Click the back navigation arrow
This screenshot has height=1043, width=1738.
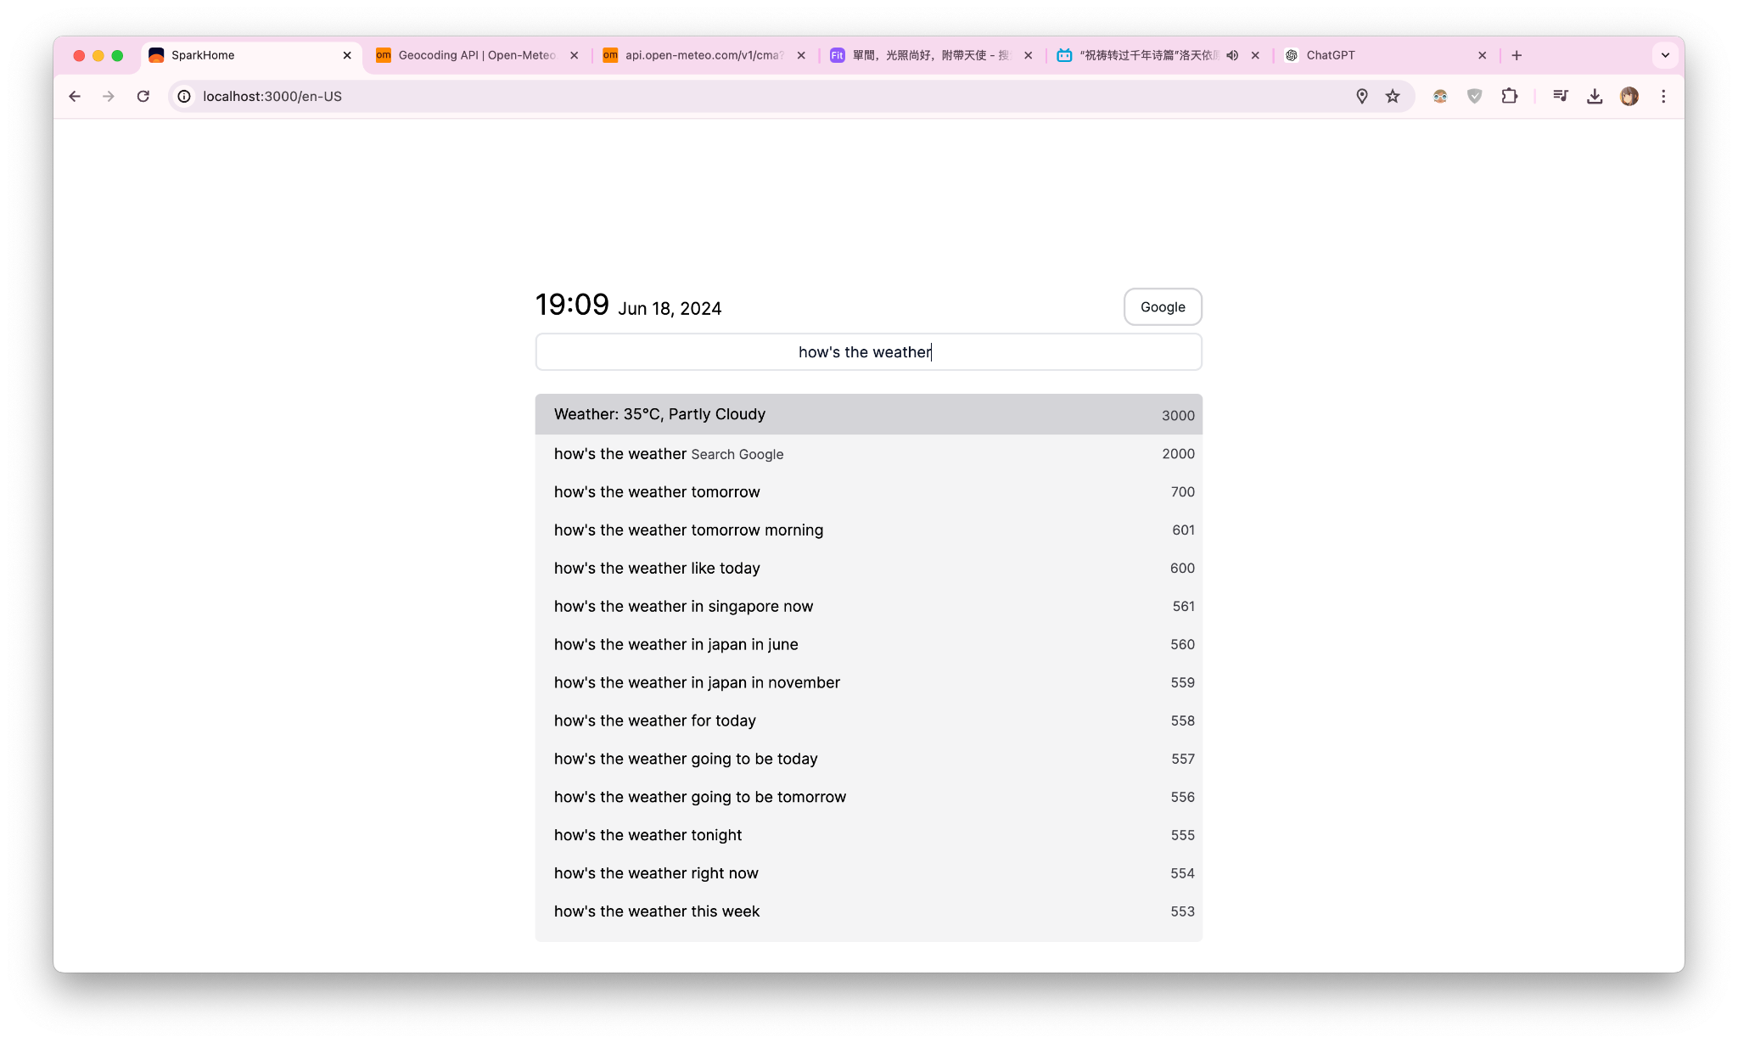(x=74, y=96)
